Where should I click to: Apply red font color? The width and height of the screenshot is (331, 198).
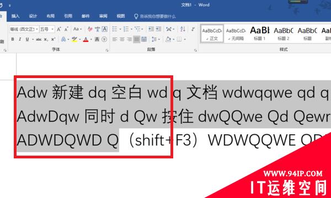click(86, 39)
